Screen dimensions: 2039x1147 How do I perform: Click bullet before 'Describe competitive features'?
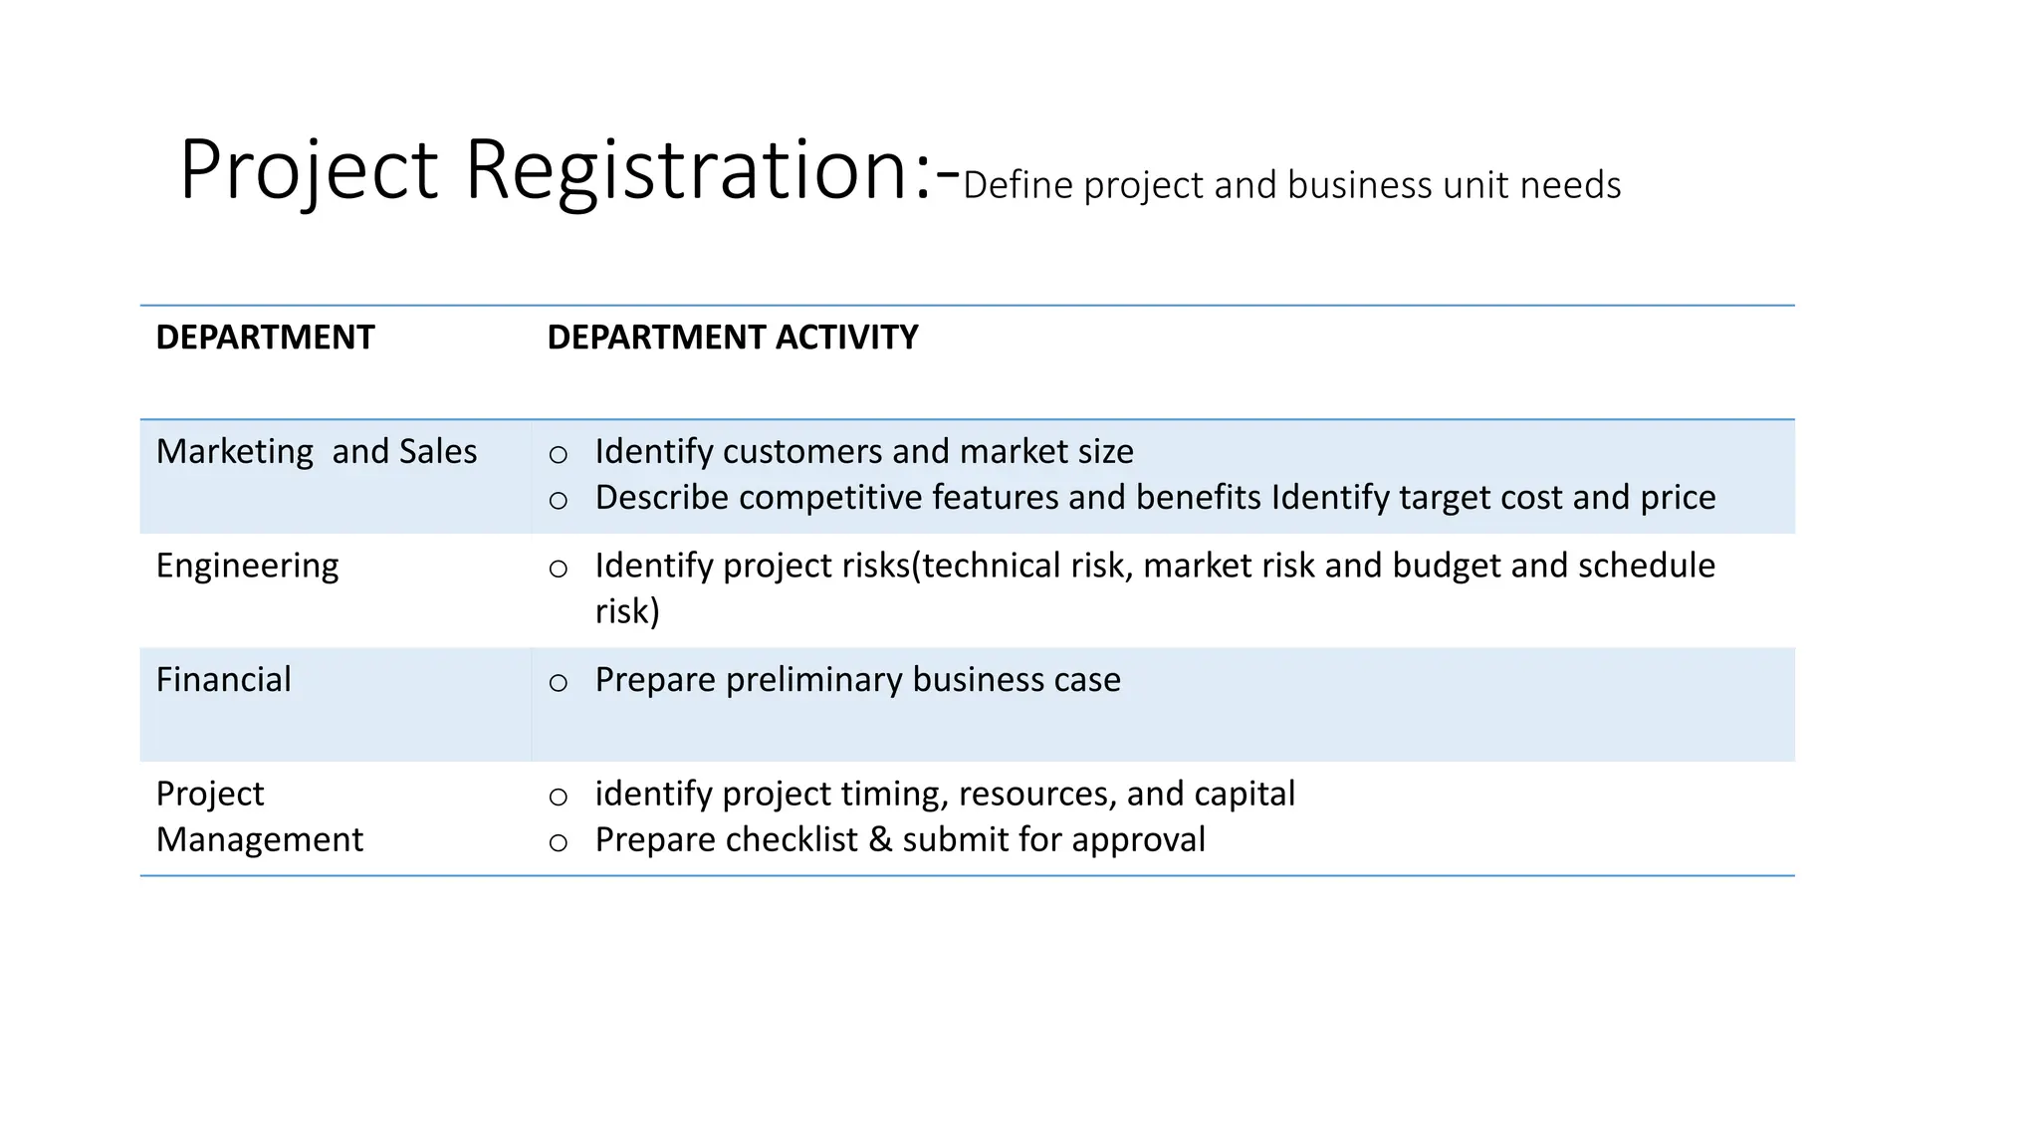click(x=559, y=501)
